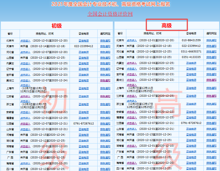The width and height of the screenshot is (220, 171).
Task: Open 点击进入 for 内蒙古 in 高级 table
Action: 132,63
